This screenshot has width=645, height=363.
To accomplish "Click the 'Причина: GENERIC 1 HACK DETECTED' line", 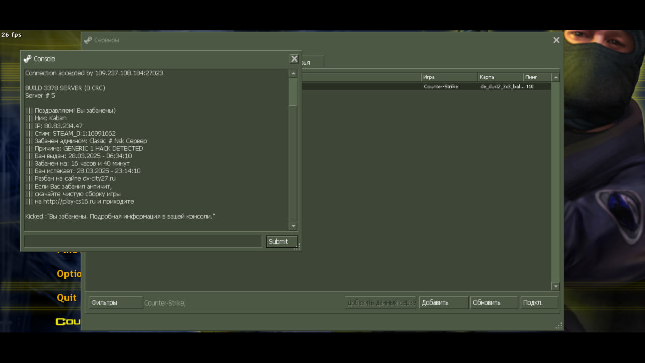I will coord(84,149).
